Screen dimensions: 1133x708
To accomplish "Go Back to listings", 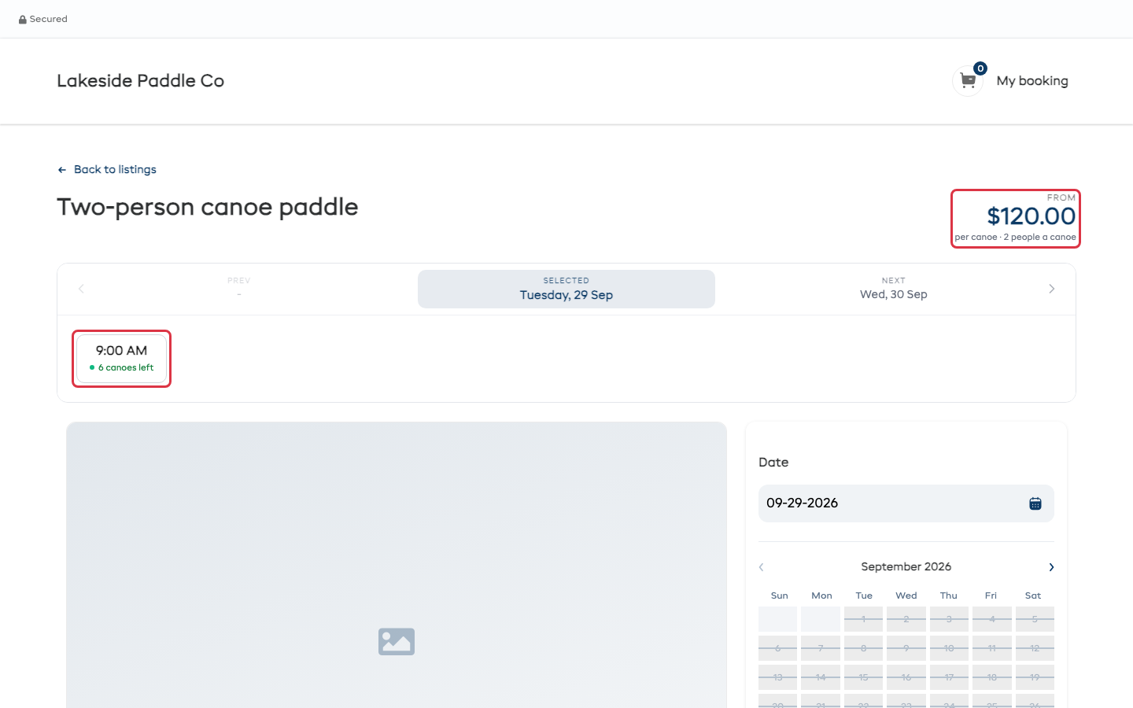I will click(115, 170).
